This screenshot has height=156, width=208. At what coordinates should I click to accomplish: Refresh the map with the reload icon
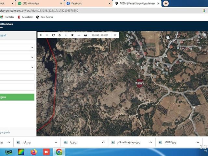point(53,35)
